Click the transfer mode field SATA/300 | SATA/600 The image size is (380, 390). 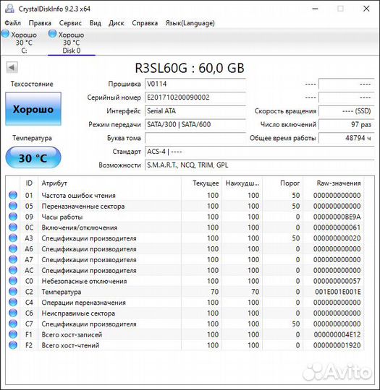[195, 124]
